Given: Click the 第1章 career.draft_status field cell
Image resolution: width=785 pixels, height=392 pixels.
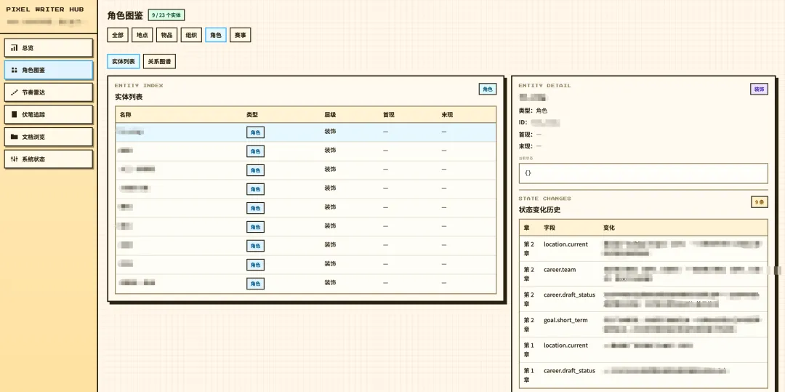Looking at the screenshot, I should [x=569, y=371].
